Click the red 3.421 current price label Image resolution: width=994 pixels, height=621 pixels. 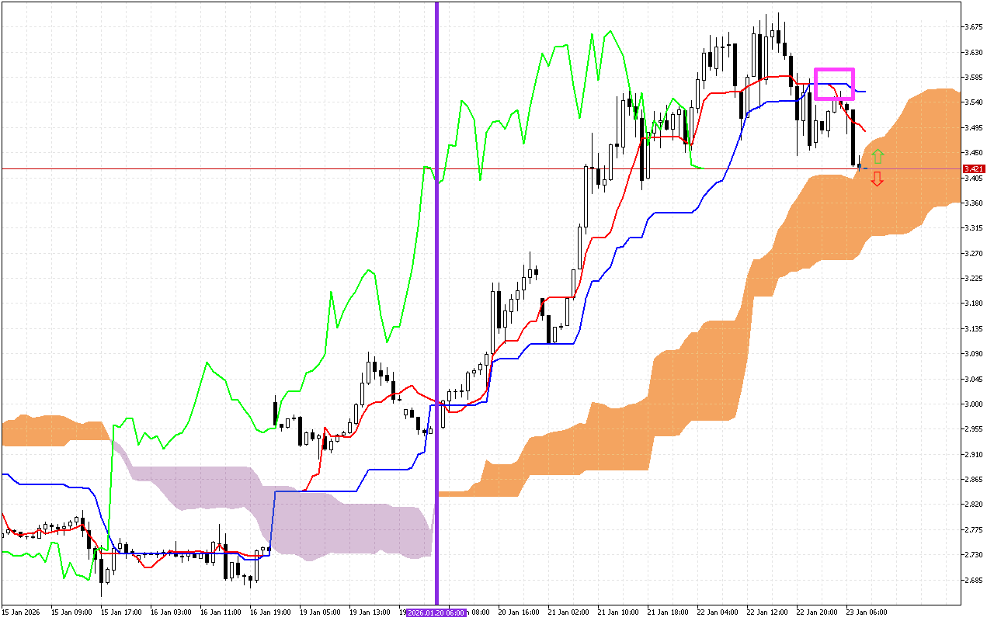(973, 168)
